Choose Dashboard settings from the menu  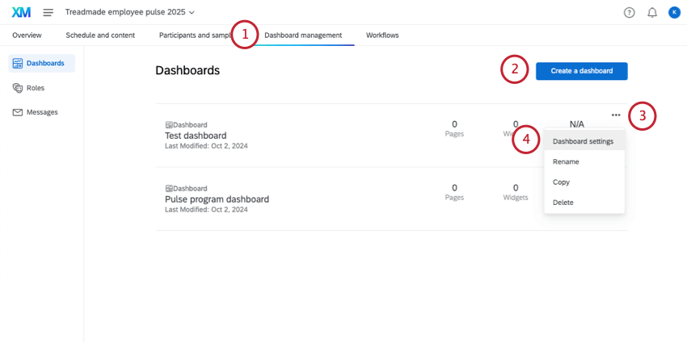583,141
